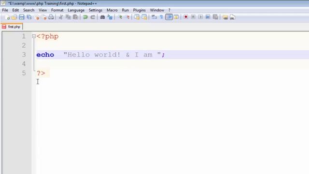Click the ?> closing tag text
Image resolution: width=309 pixels, height=174 pixels.
(41, 73)
